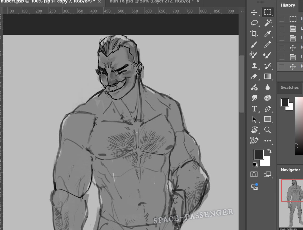Select the Blur tool droplet icon
The image size is (303, 230).
(x=268, y=87)
